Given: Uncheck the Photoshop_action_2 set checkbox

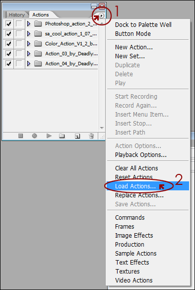Looking at the screenshot, I should tap(8, 24).
